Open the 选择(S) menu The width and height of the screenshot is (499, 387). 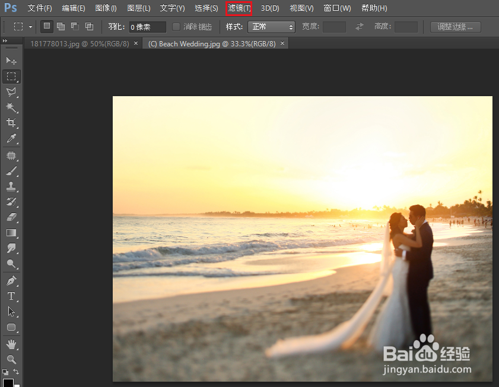206,8
